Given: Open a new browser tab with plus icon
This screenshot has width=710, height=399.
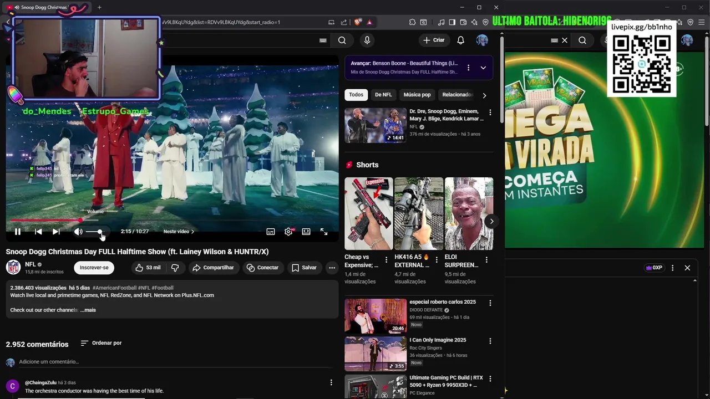Looking at the screenshot, I should coord(99,7).
